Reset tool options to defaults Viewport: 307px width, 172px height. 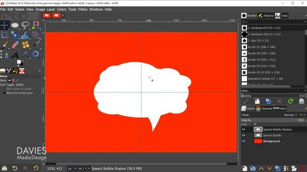pos(36,168)
